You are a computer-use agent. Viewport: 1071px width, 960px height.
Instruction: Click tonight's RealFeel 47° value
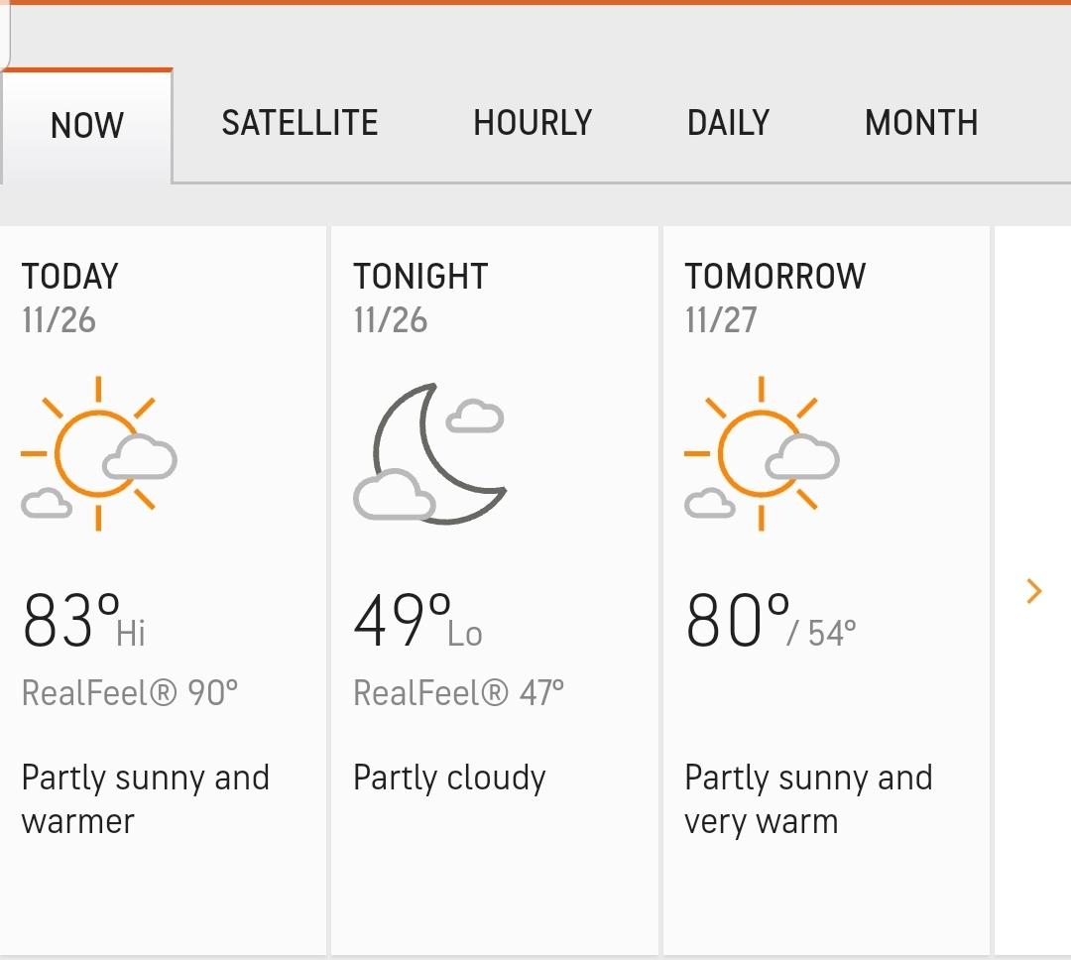[x=458, y=692]
